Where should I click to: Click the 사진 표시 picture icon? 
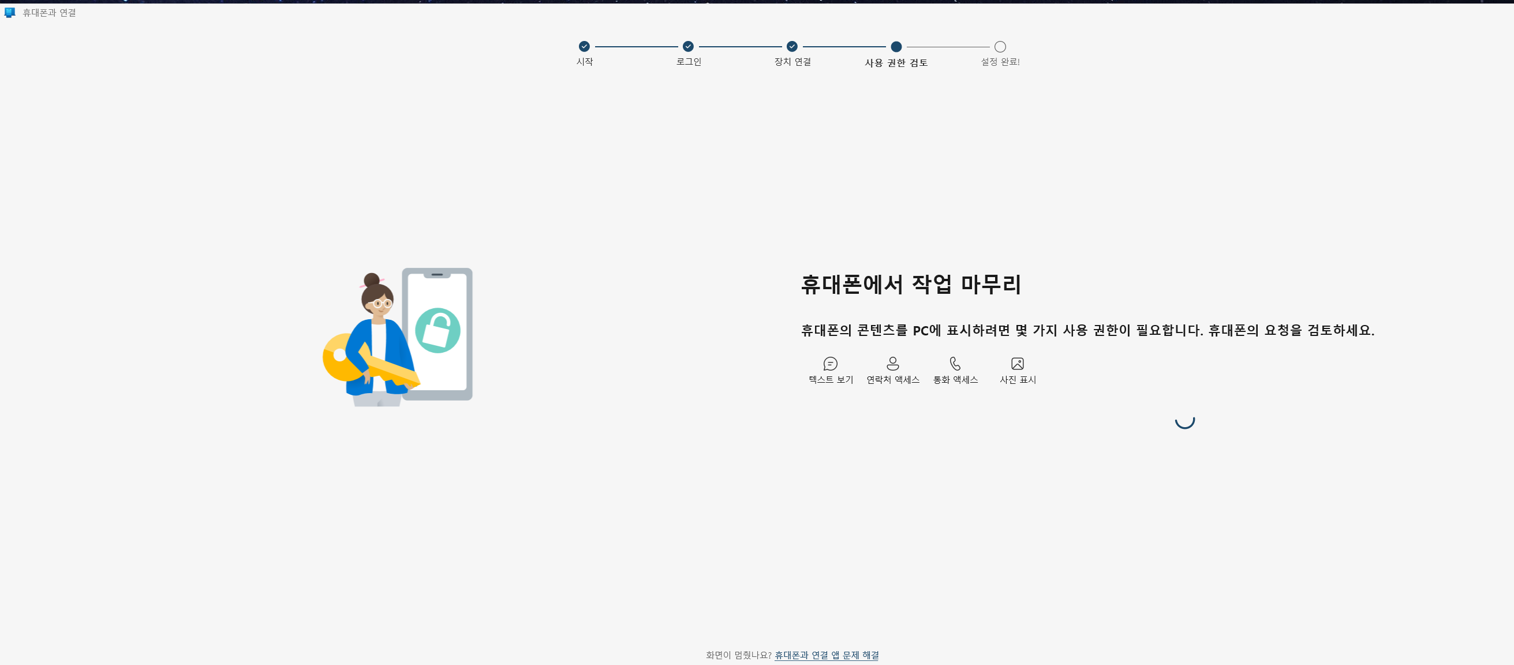(1018, 363)
